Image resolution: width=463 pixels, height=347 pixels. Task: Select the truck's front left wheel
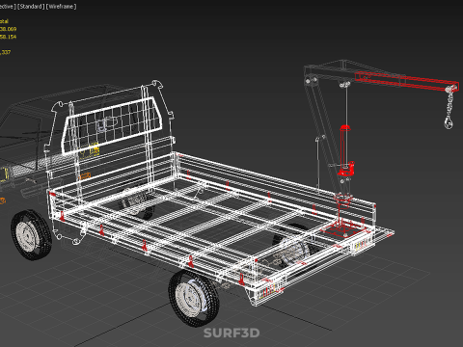[31, 234]
